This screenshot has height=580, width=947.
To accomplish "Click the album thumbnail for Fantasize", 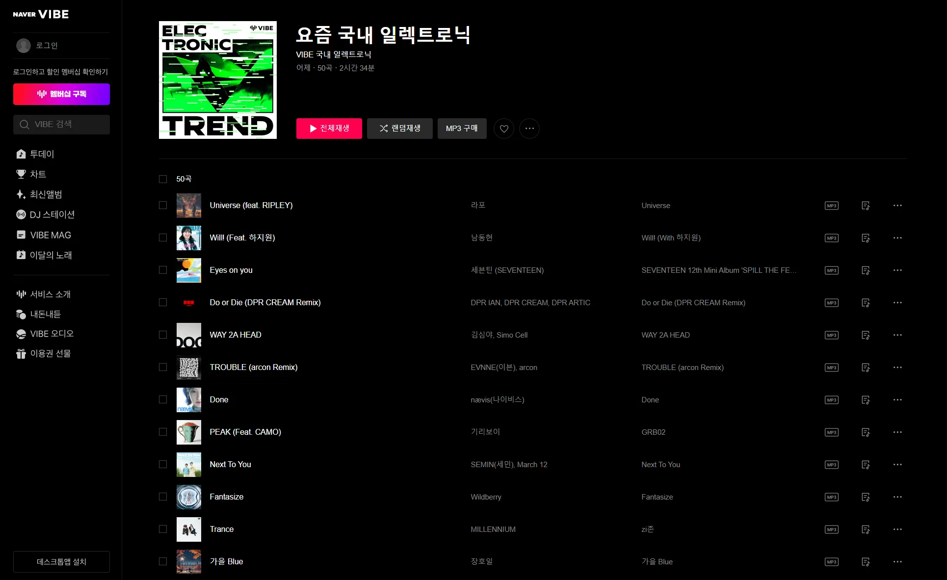I will [x=189, y=497].
